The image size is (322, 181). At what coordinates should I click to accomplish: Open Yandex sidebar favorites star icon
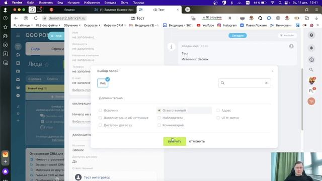tap(6, 27)
